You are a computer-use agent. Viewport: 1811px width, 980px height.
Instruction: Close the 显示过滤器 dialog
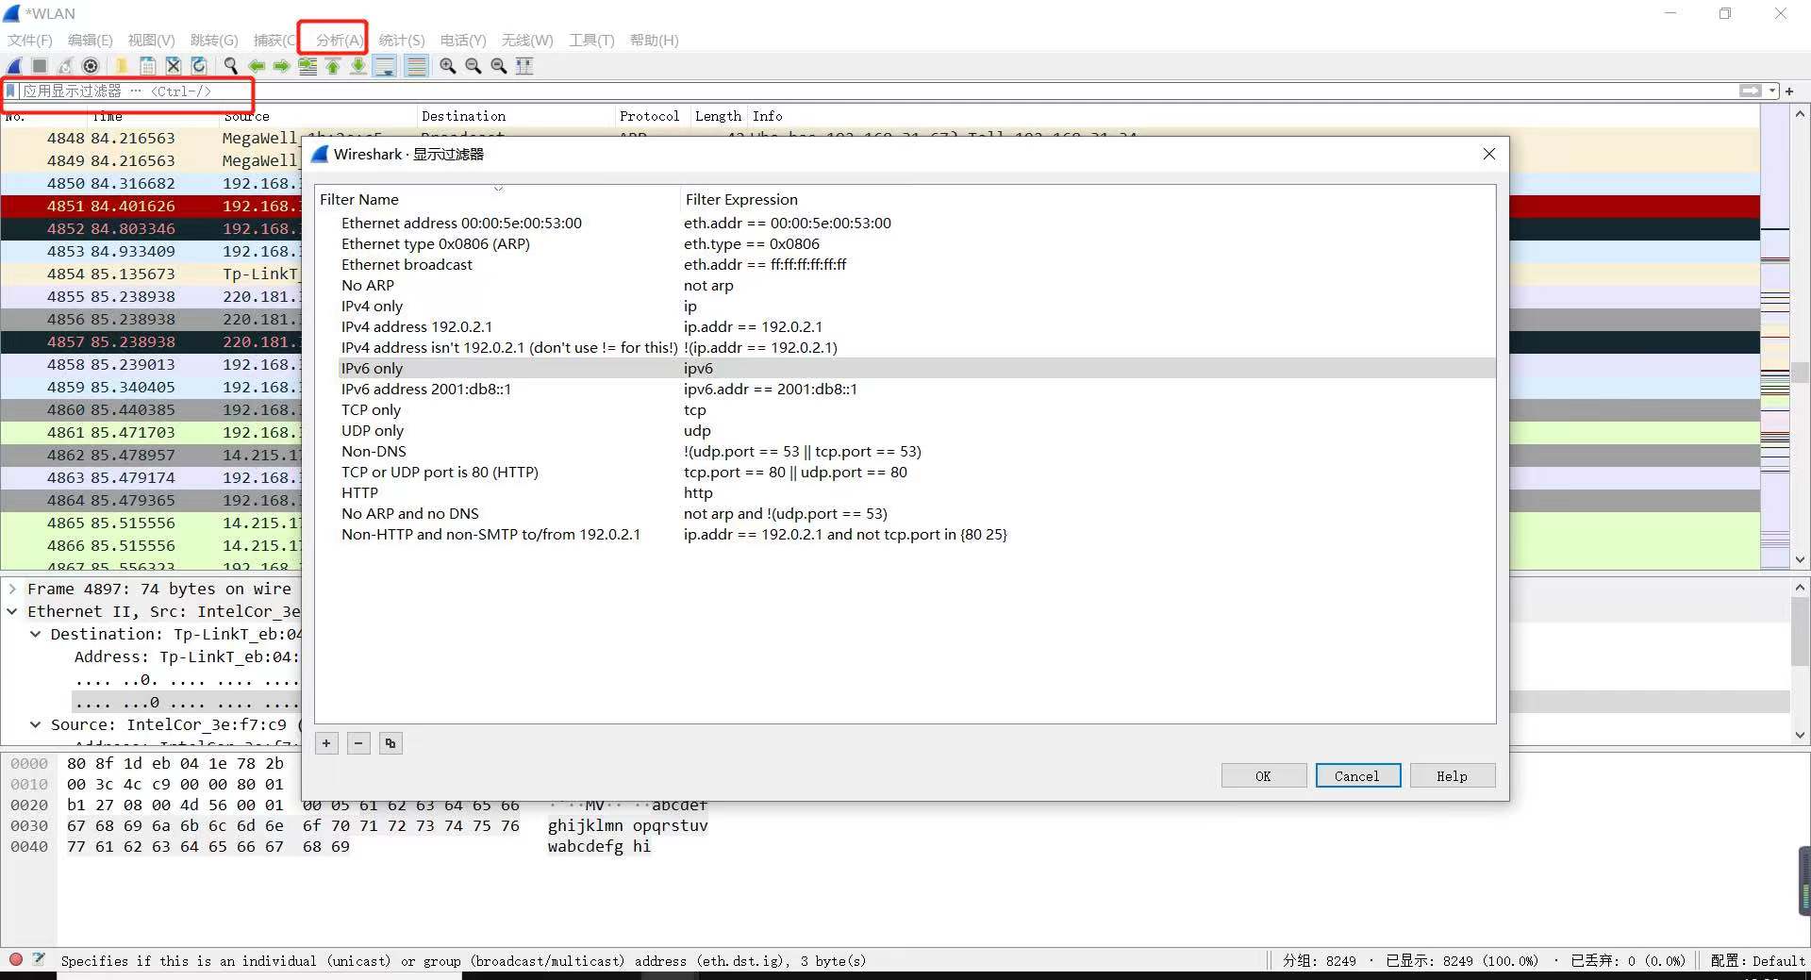(x=1488, y=154)
